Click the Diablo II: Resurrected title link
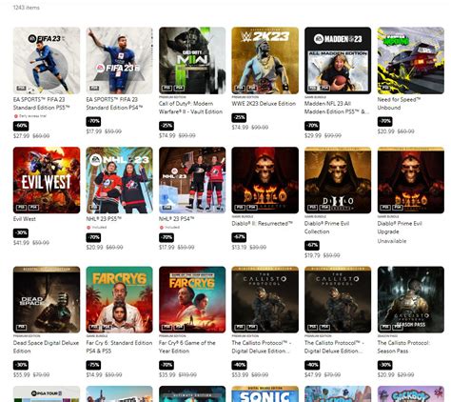Viewport: 451px width, 402px height. (262, 224)
